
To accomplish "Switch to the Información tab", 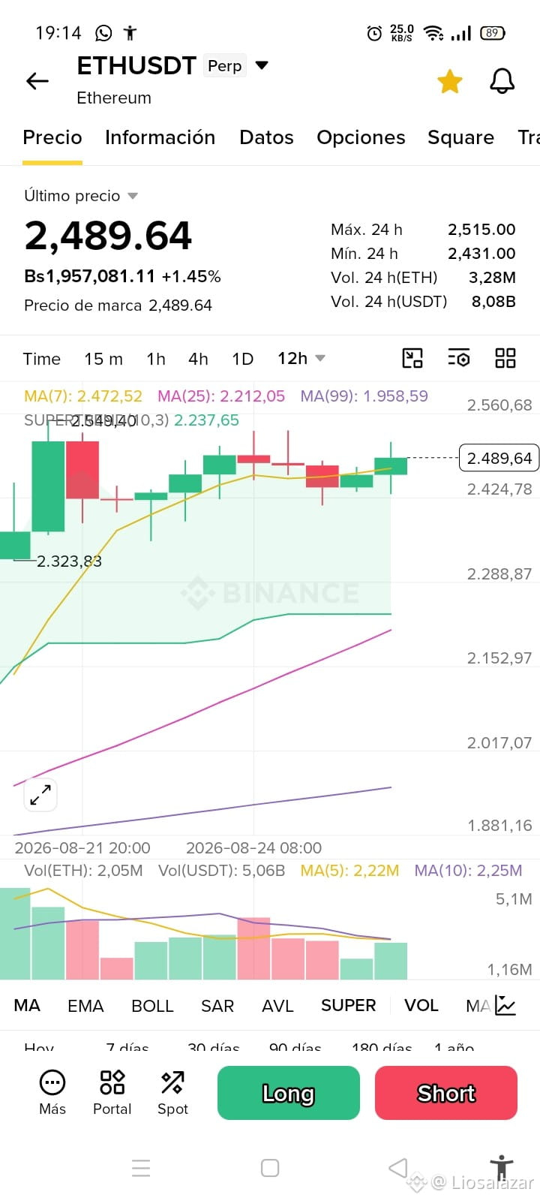I will 160,137.
